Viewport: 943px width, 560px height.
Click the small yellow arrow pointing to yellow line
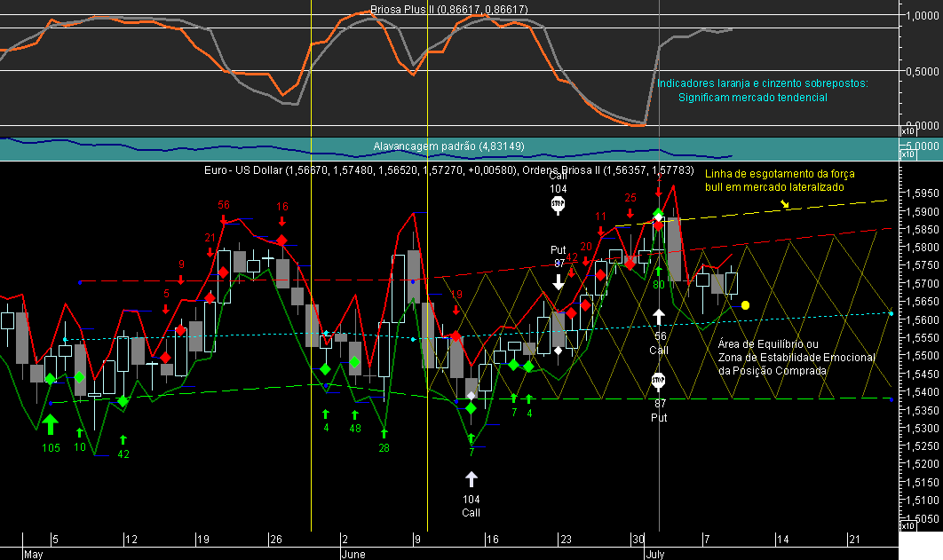785,204
